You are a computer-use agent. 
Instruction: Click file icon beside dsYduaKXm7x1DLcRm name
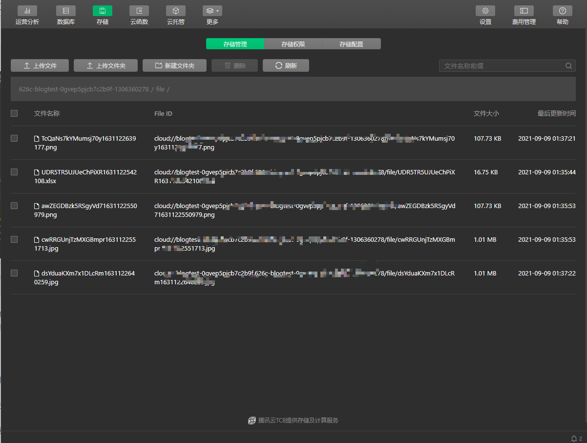[x=37, y=274]
